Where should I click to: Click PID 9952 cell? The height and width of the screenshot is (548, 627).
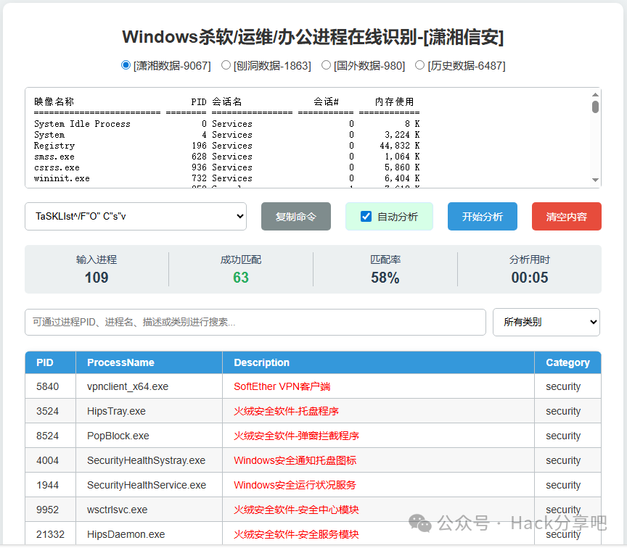(50, 510)
